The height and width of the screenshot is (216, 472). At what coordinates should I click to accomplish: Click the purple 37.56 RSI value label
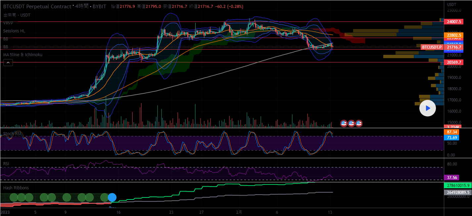451,177
